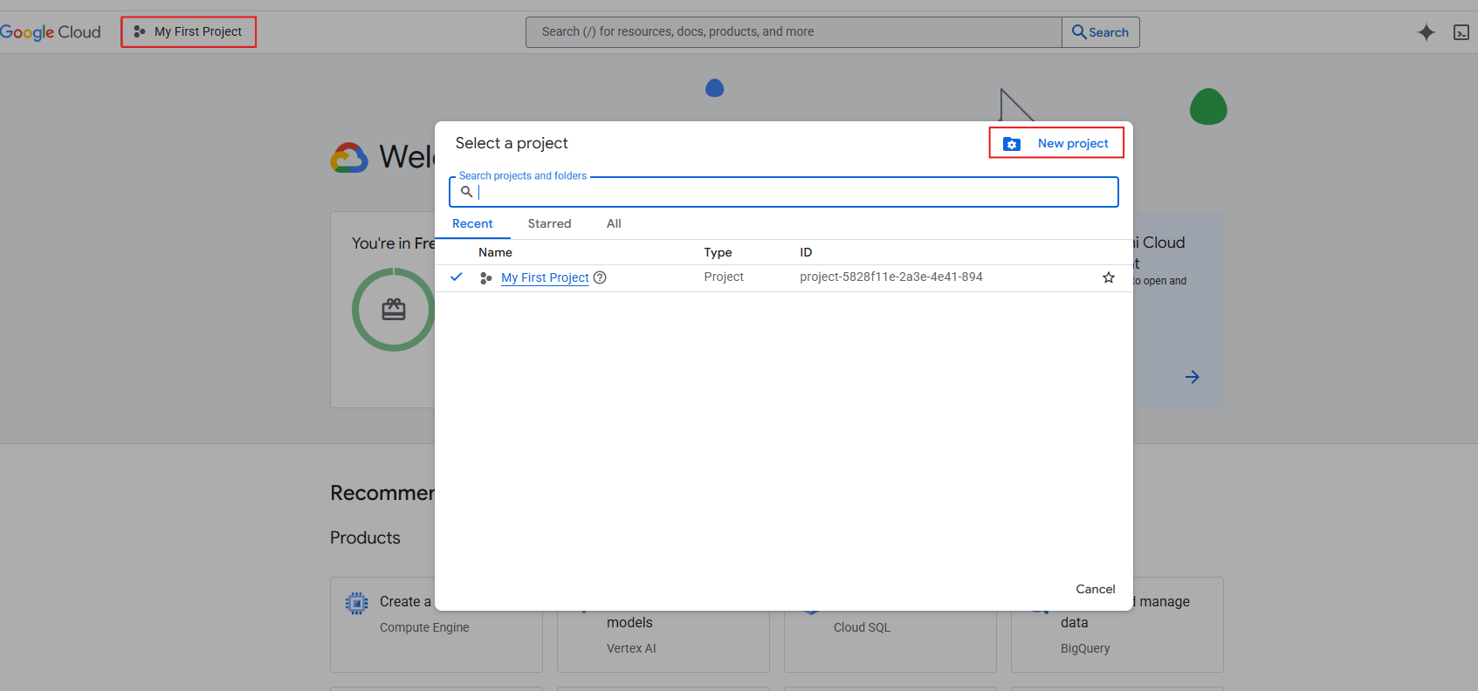Star the My First Project row
The image size is (1478, 691).
point(1108,277)
